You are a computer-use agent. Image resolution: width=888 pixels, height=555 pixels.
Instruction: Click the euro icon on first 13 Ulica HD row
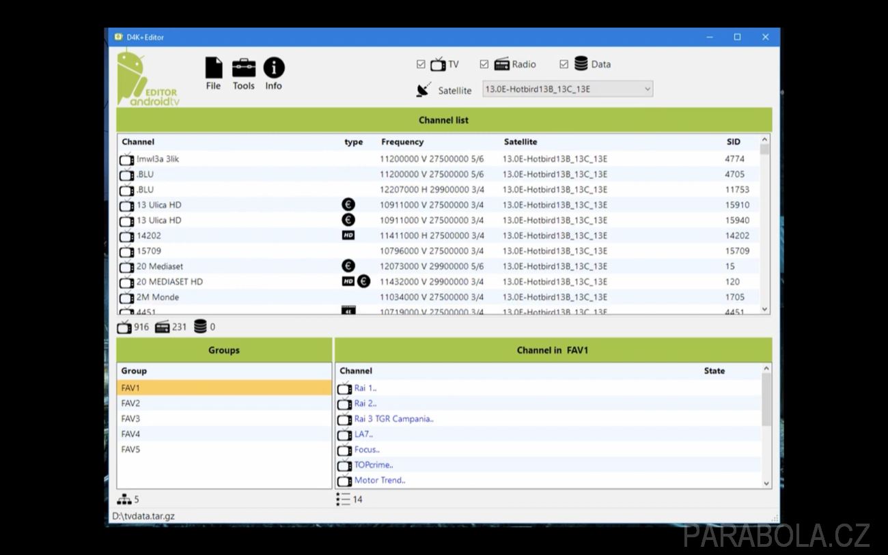tap(348, 205)
